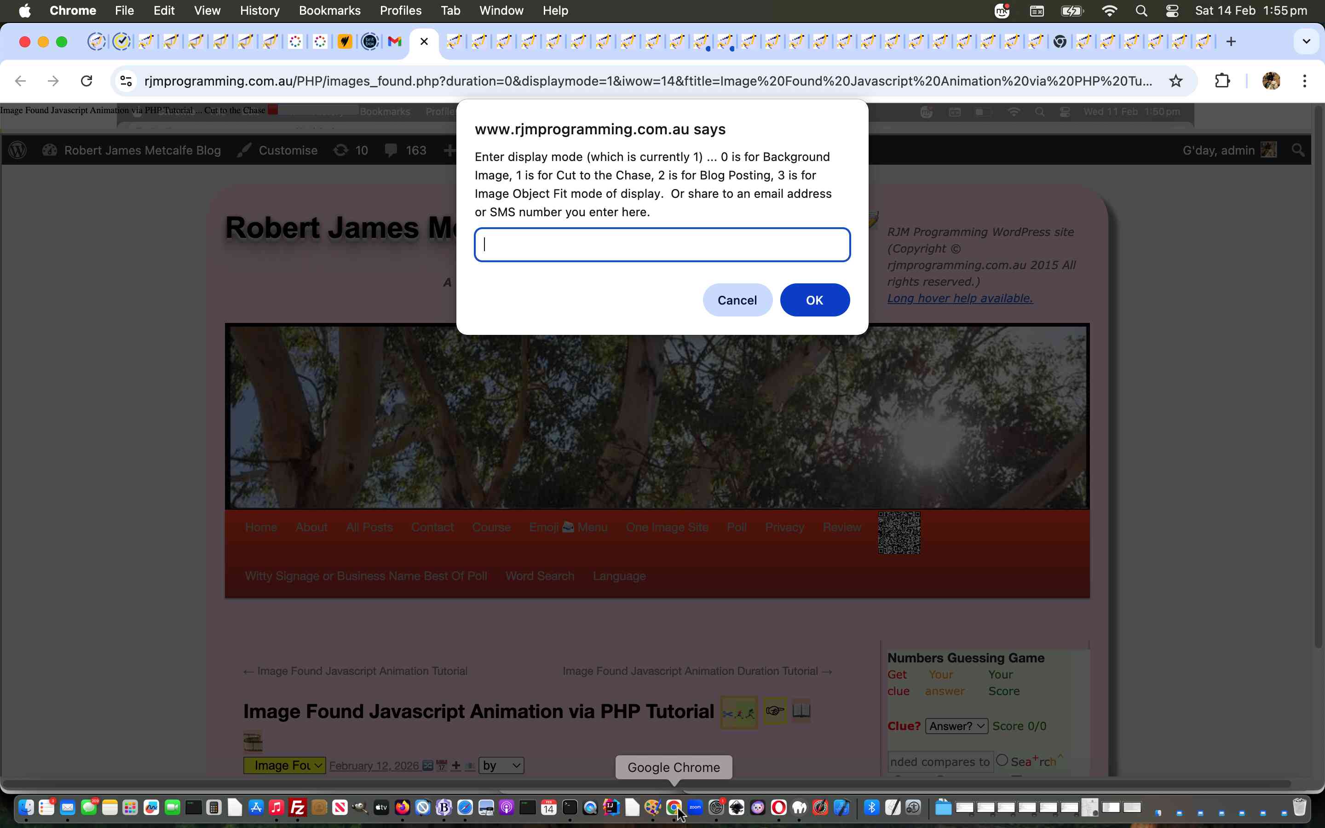
Task: Open the Answer? dropdown in Numbers Guessing Game
Action: (956, 725)
